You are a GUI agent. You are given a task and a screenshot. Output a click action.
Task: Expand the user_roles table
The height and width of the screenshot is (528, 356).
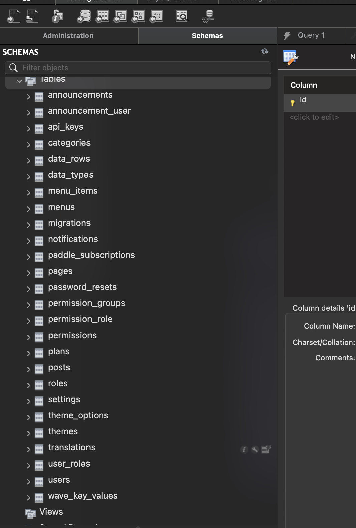coord(29,466)
